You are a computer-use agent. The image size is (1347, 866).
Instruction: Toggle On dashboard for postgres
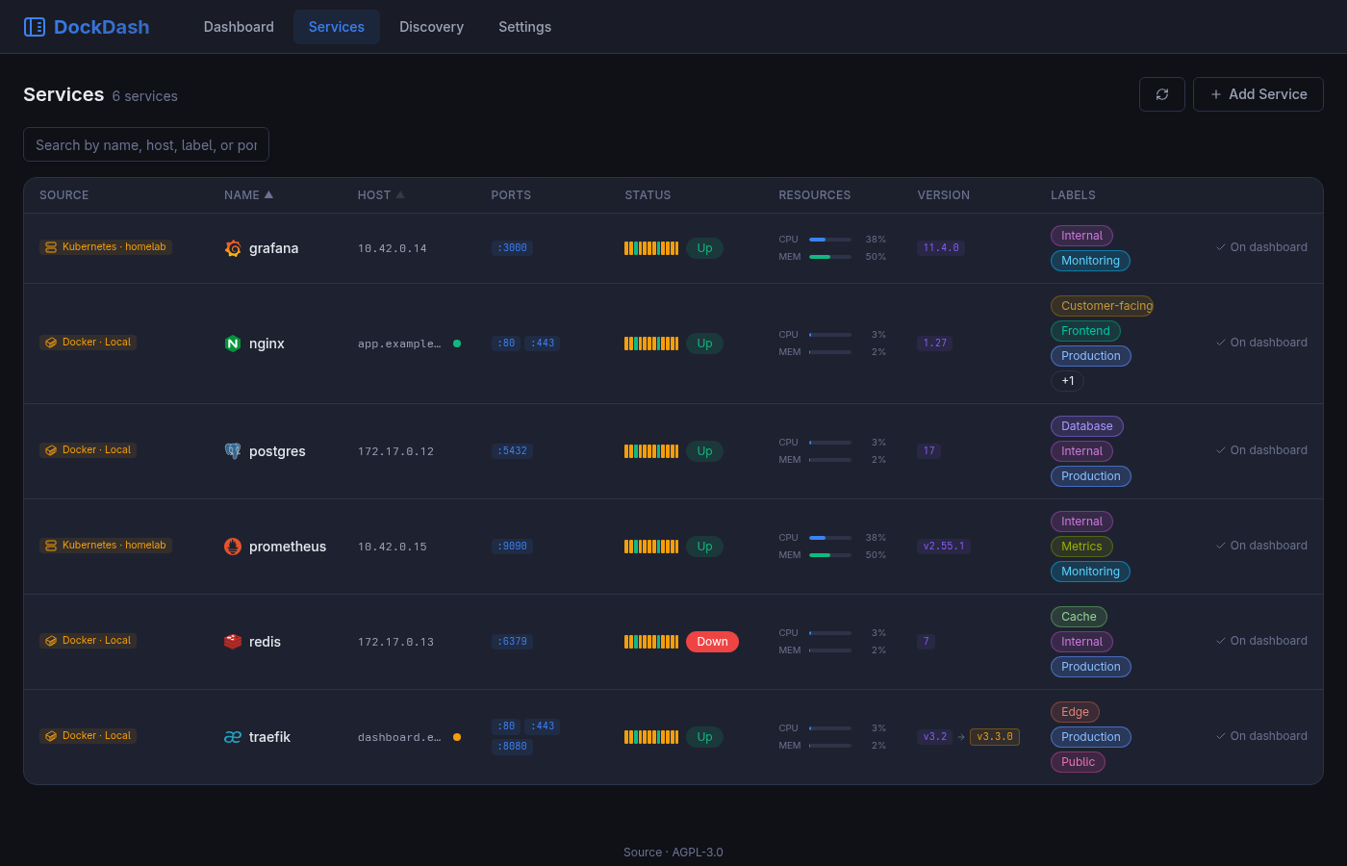pos(1261,450)
